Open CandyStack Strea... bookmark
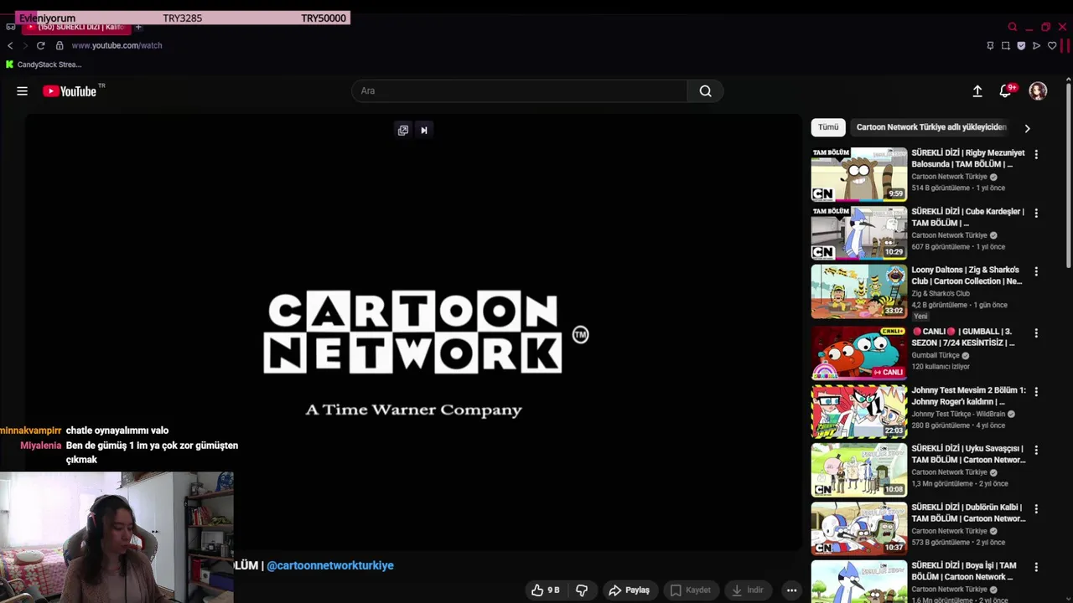Viewport: 1073px width, 603px height. click(44, 64)
